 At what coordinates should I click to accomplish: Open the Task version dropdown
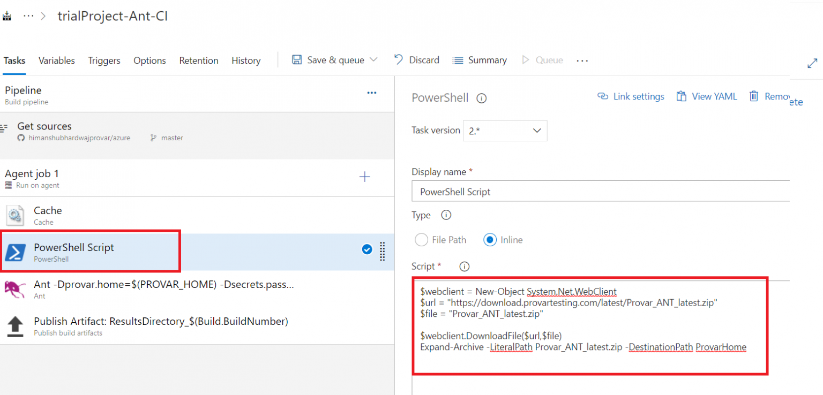[x=505, y=131]
